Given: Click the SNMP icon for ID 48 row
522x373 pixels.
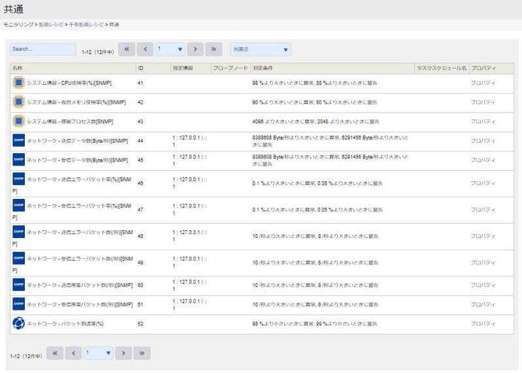Looking at the screenshot, I should [x=19, y=232].
